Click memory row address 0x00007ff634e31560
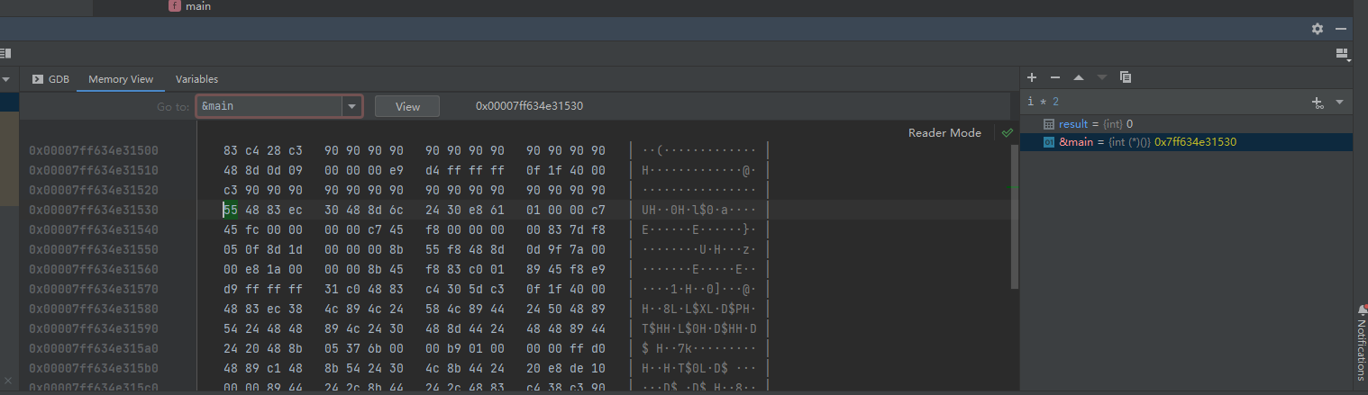 [94, 269]
